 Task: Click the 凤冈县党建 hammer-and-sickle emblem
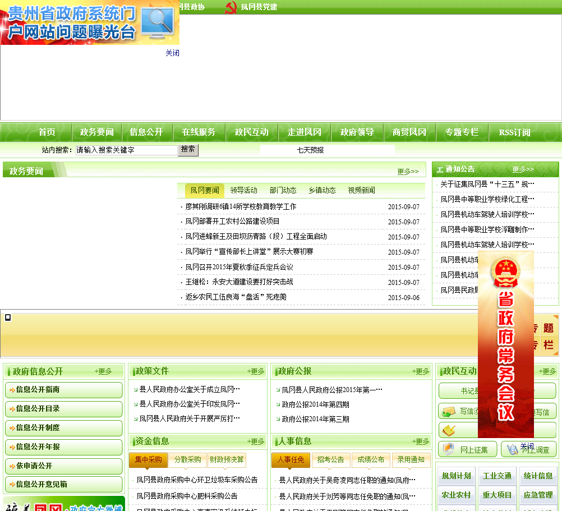tap(231, 7)
